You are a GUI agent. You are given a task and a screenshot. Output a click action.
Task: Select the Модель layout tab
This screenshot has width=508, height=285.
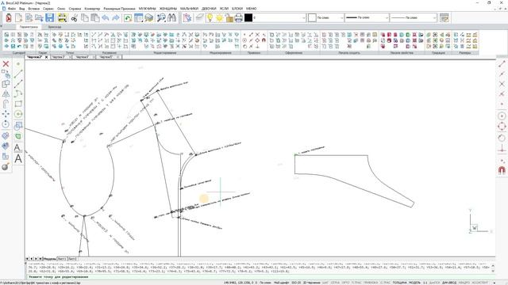point(49,259)
